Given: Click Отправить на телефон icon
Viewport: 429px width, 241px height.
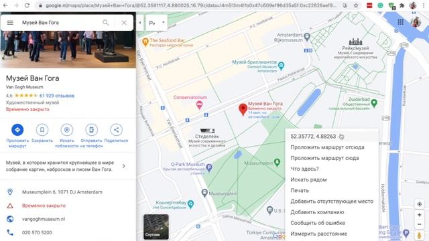Looking at the screenshot, I should pyautogui.click(x=91, y=130).
